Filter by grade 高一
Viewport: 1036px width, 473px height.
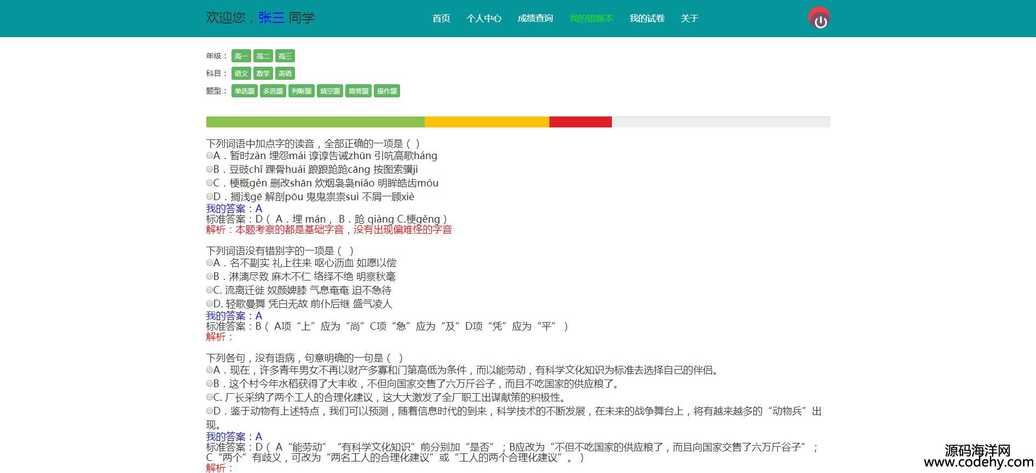coord(241,56)
